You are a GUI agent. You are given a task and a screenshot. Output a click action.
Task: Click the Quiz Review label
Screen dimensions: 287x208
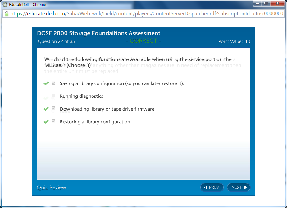pyautogui.click(x=52, y=187)
